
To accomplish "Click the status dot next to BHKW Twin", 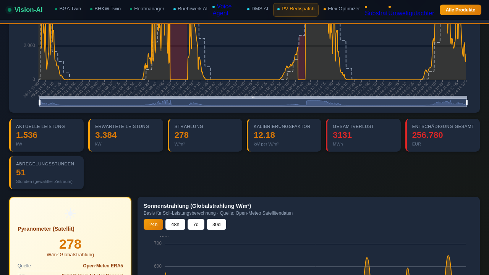I will [91, 8].
